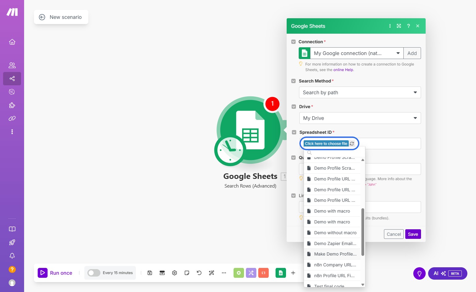The height and width of the screenshot is (292, 476).
Task: Select Make Demo Profile file entry
Action: click(x=332, y=254)
